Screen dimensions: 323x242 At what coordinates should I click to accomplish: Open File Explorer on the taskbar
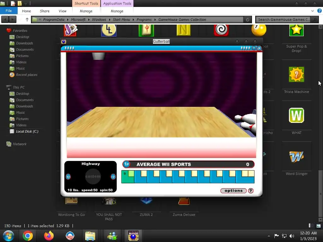(90, 236)
